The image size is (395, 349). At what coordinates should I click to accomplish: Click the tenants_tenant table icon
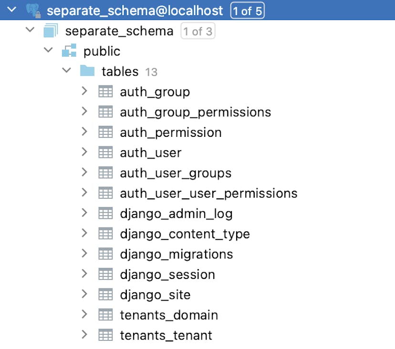(105, 335)
